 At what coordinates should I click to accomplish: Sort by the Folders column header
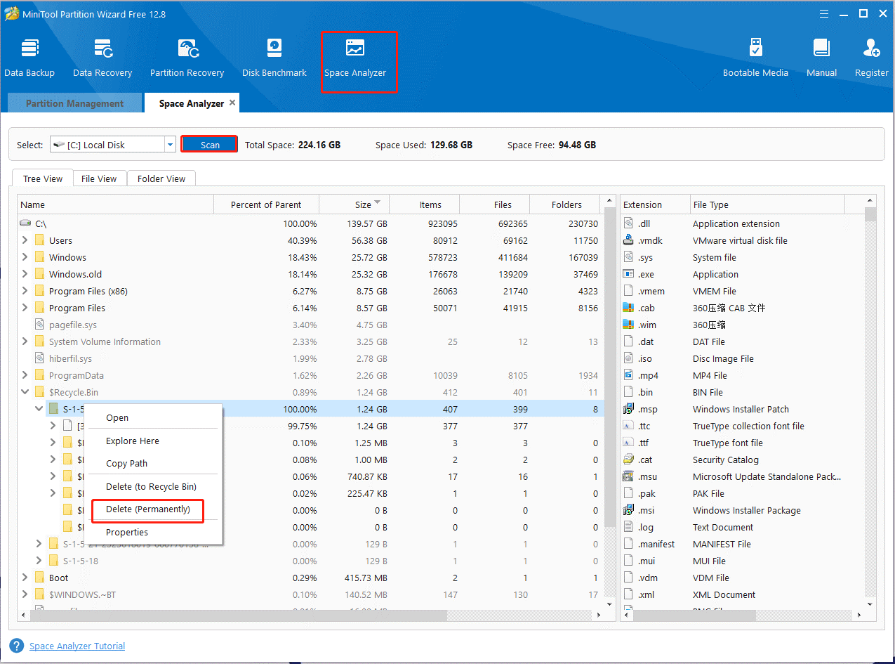pos(566,204)
